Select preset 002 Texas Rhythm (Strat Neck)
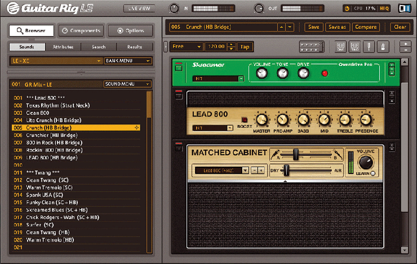The height and width of the screenshot is (264, 417). tap(76, 105)
